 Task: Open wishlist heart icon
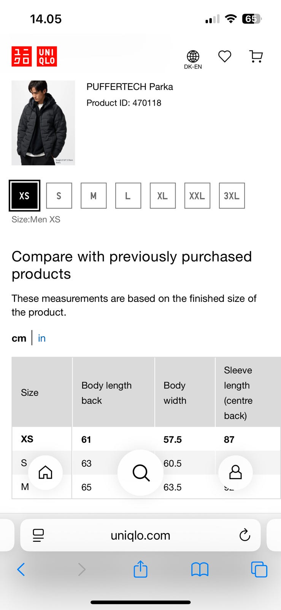tap(225, 56)
